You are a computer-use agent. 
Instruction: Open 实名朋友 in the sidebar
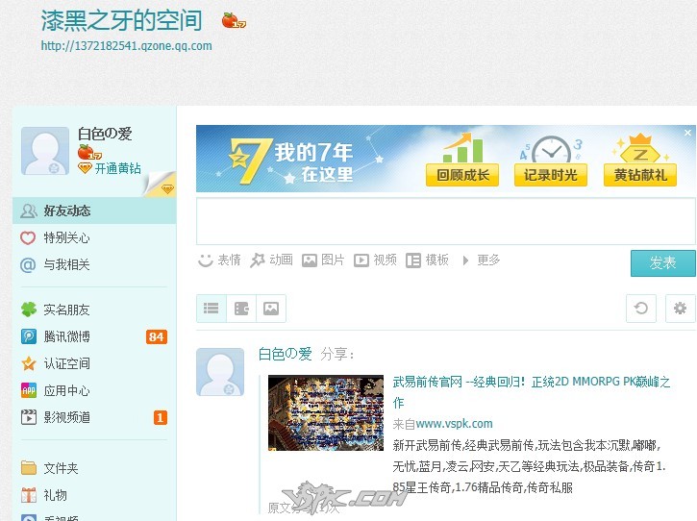94,310
